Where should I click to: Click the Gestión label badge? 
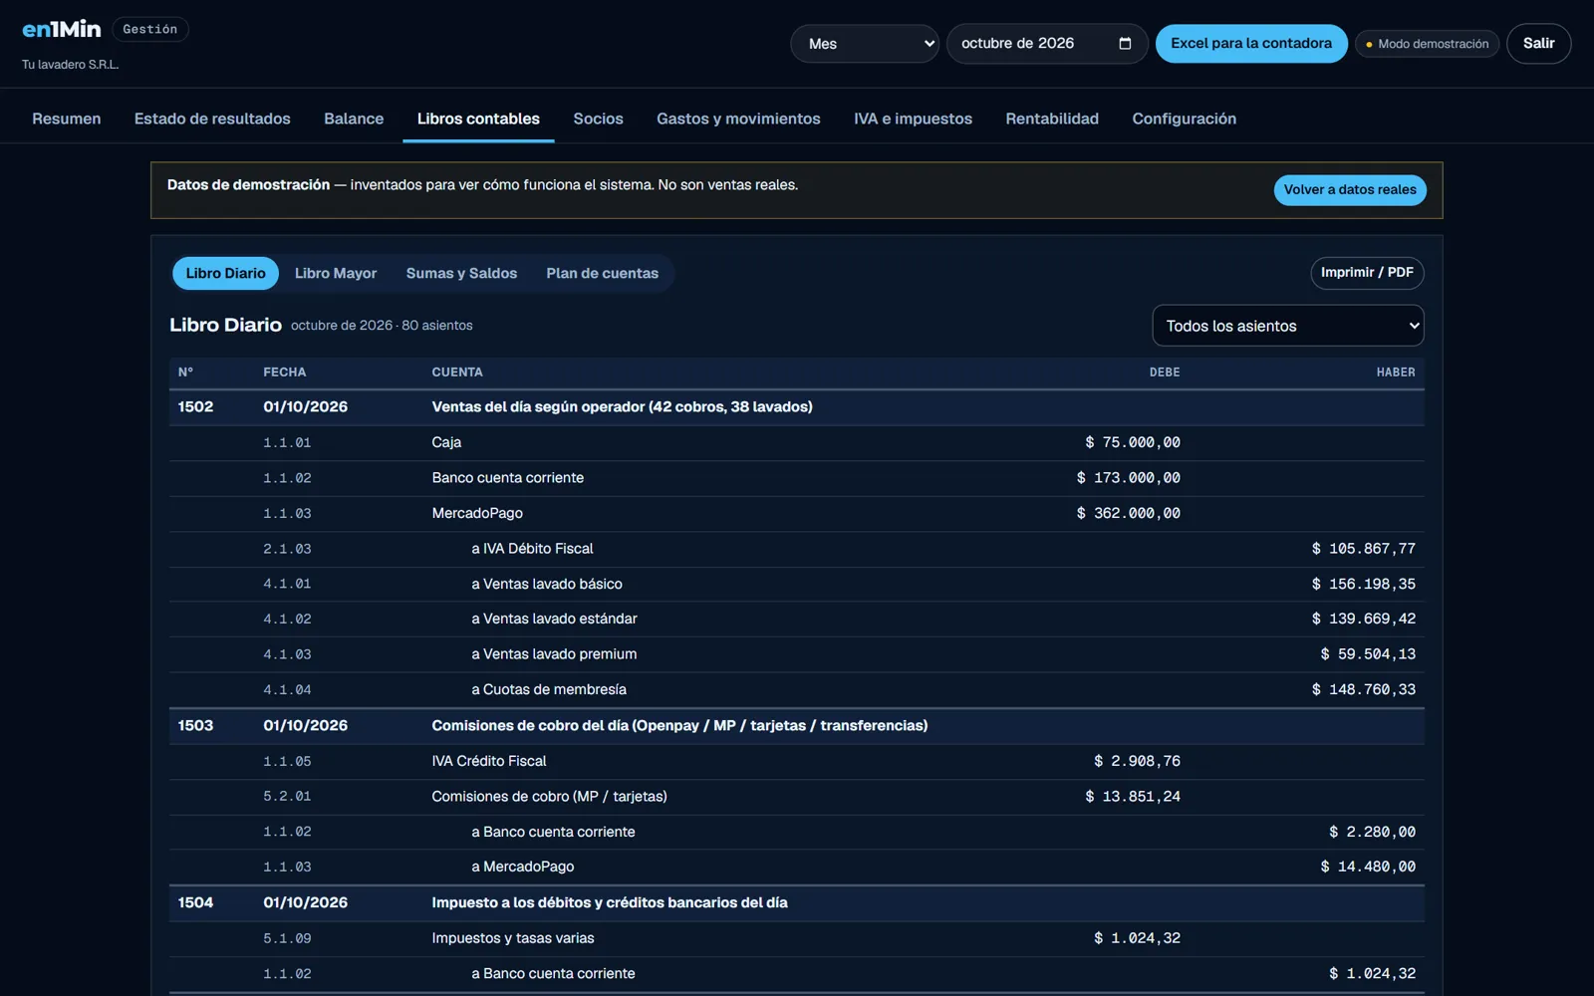(x=150, y=29)
